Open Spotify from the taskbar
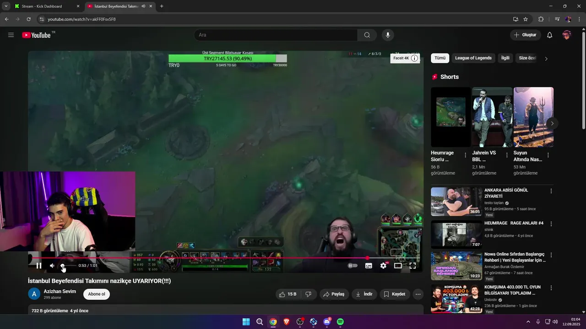The height and width of the screenshot is (329, 586). pos(340,322)
